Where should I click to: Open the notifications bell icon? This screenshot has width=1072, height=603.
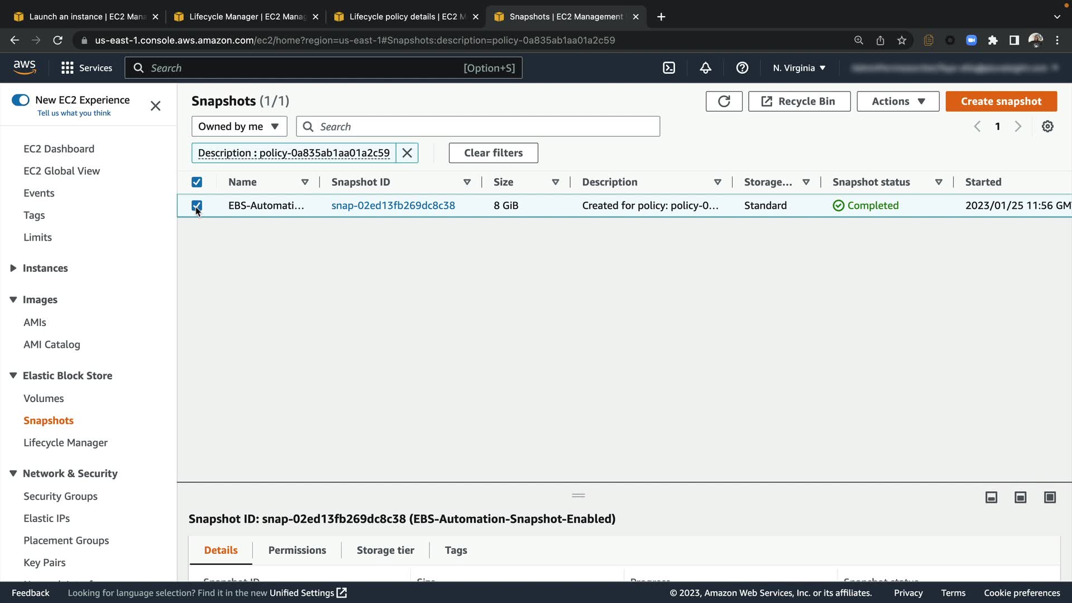706,68
